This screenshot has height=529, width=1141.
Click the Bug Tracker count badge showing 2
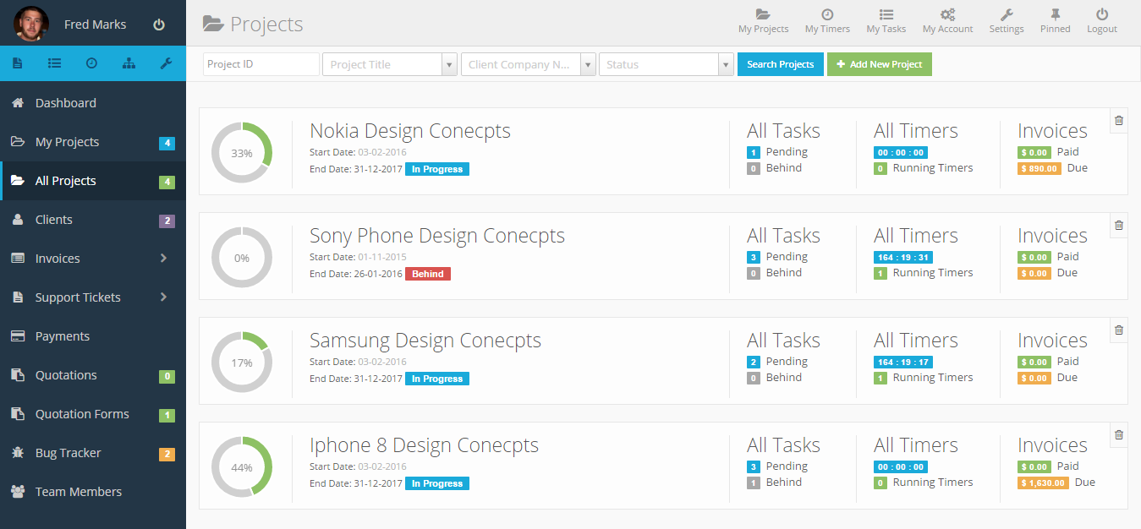pos(167,454)
